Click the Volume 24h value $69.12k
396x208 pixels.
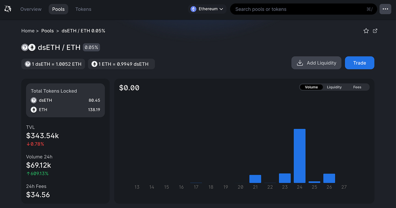coord(39,165)
